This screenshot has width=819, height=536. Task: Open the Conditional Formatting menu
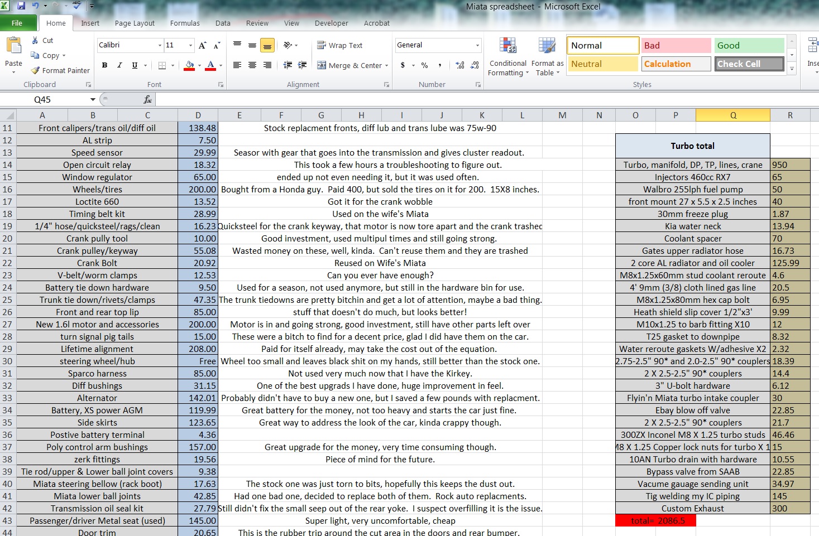[x=507, y=56]
